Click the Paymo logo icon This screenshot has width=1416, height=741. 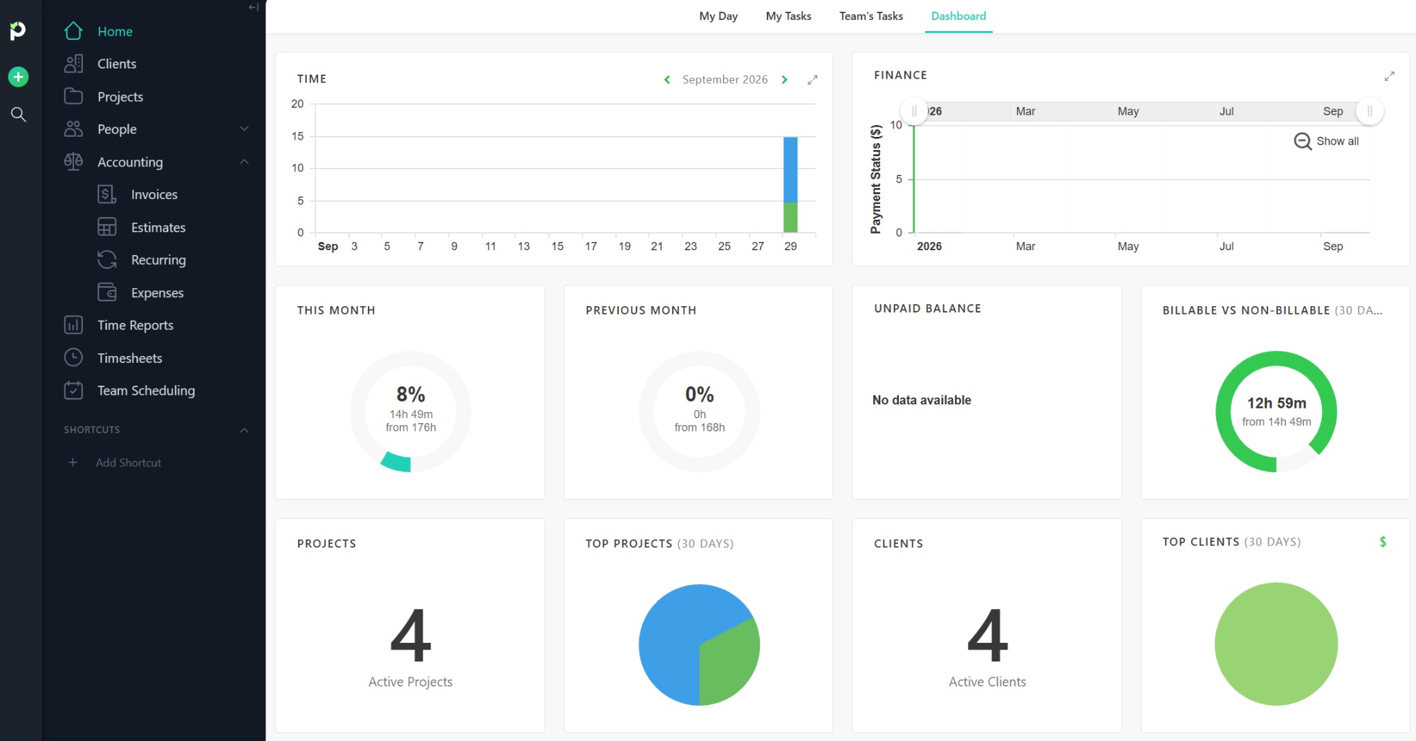coord(18,30)
